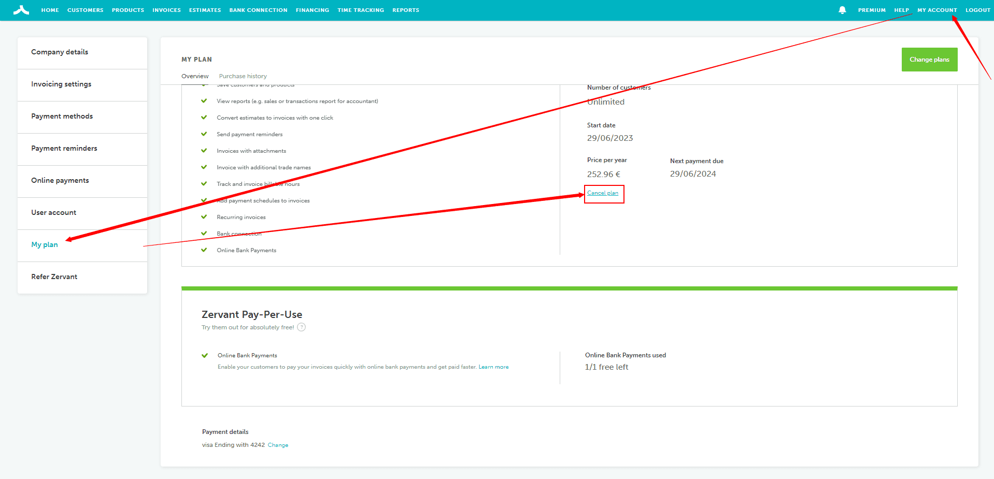The height and width of the screenshot is (479, 994).
Task: Open BANK CONNECTION in the nav bar
Action: 258,10
